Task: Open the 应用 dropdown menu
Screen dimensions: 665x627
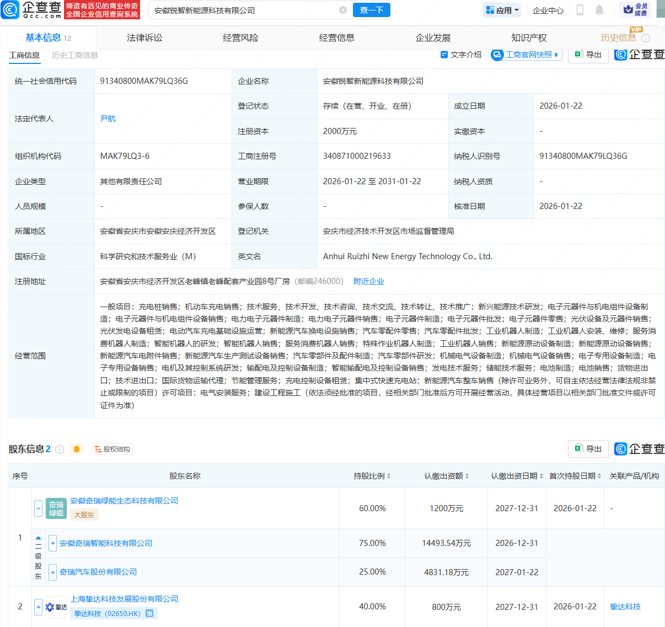Action: (502, 10)
